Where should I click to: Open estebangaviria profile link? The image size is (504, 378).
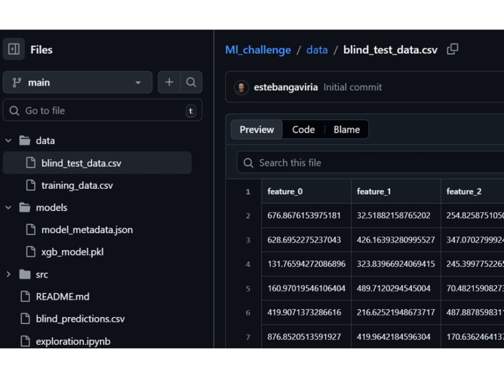pyautogui.click(x=286, y=87)
